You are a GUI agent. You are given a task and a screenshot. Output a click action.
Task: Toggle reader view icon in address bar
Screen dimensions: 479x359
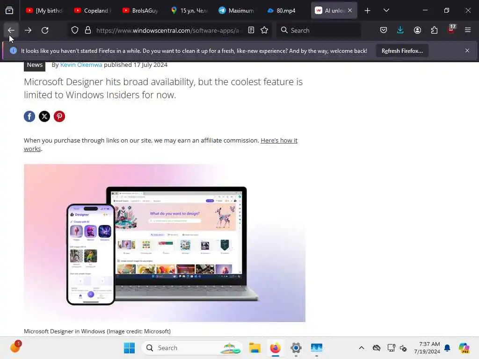tap(251, 30)
